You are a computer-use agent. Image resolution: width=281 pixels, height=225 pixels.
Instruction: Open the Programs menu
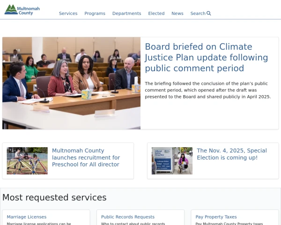coord(95,14)
